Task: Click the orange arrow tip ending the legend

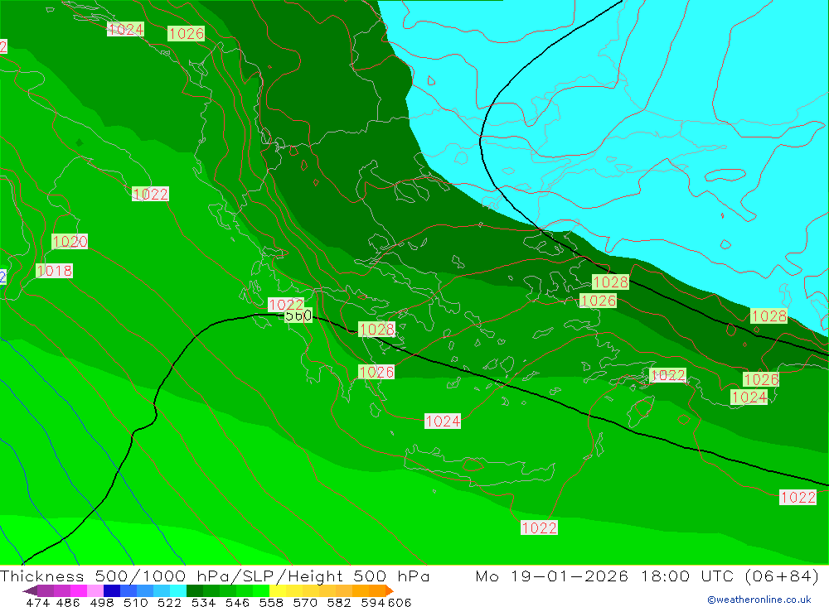Action: tap(390, 590)
